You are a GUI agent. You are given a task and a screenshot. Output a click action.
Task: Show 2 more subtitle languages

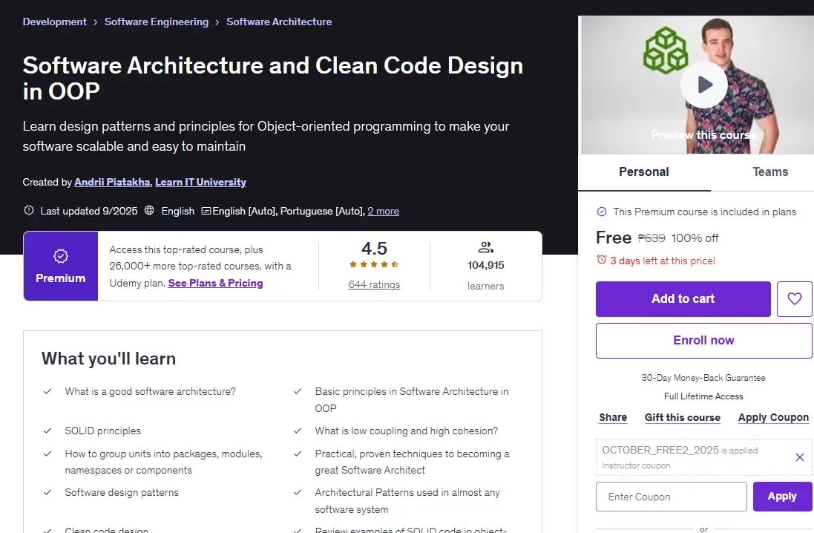point(383,212)
